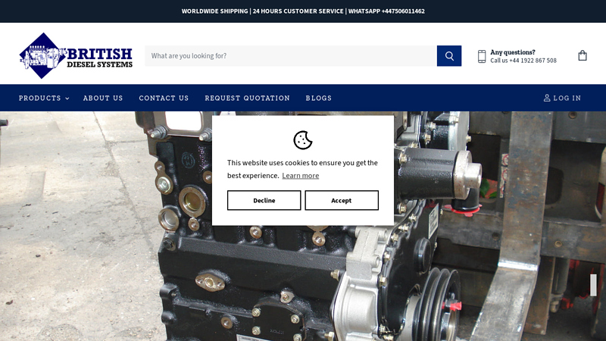The image size is (606, 341).
Task: Visit the Blogs page
Action: 318,99
